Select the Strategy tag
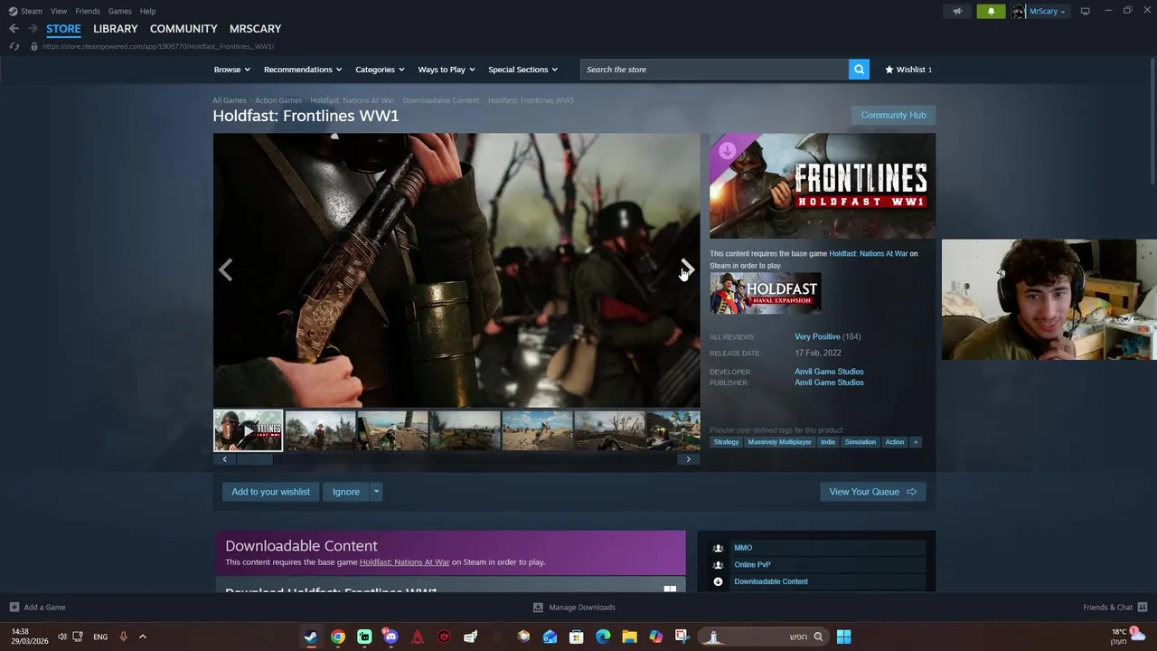The image size is (1157, 651). pyautogui.click(x=726, y=442)
